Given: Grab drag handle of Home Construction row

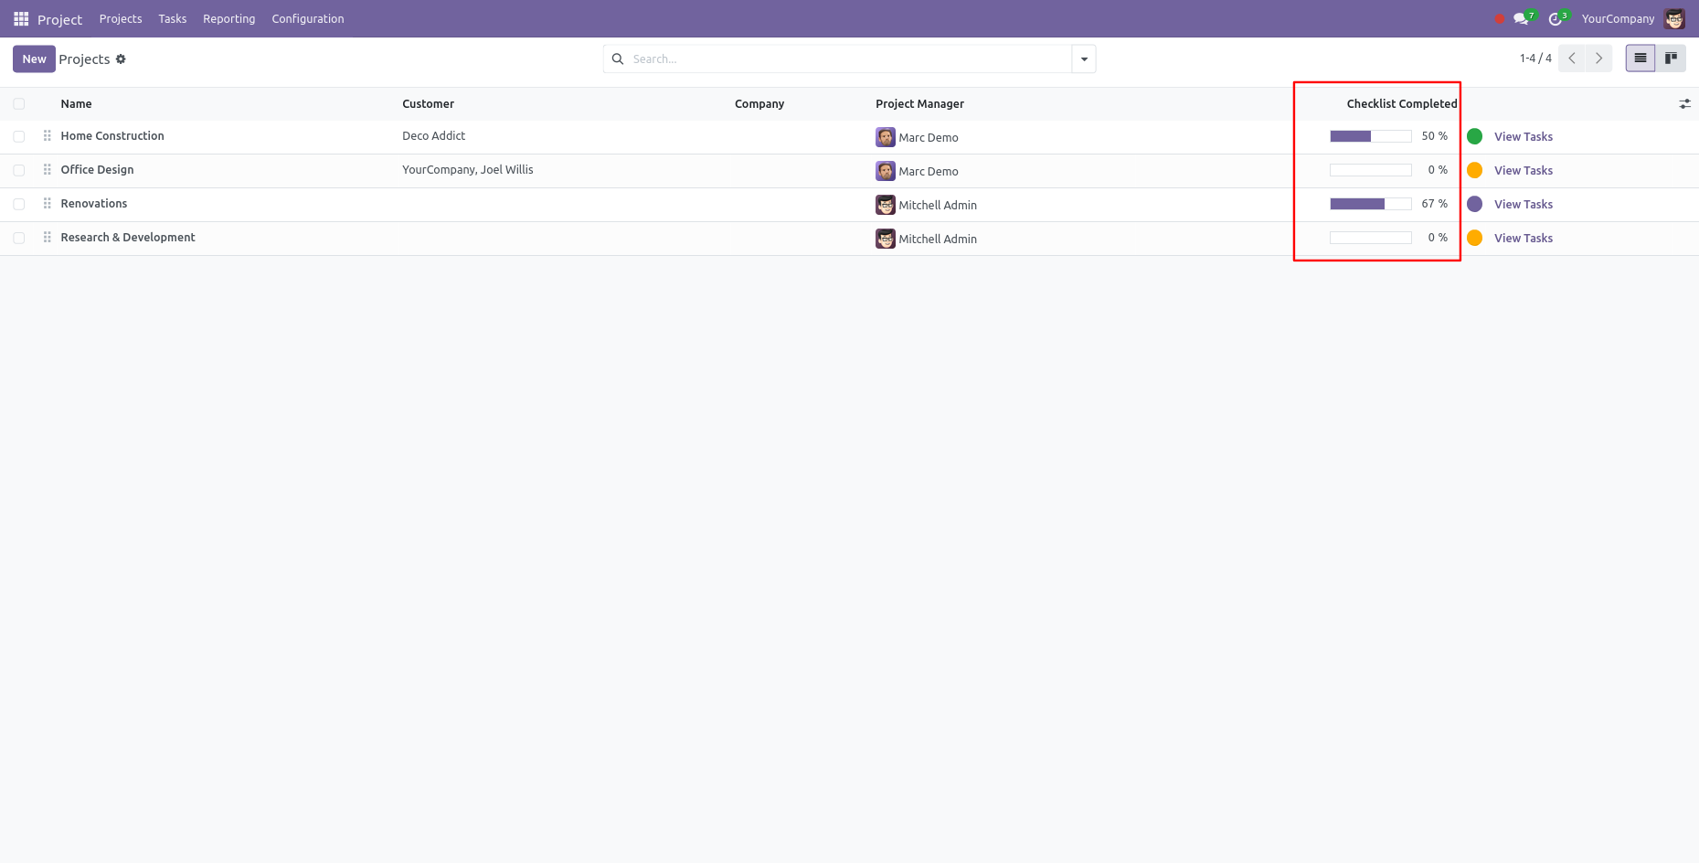Looking at the screenshot, I should (x=48, y=136).
